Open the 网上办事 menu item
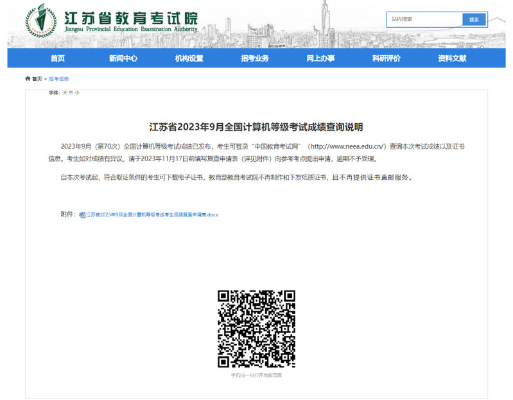The width and height of the screenshot is (513, 400). [320, 58]
